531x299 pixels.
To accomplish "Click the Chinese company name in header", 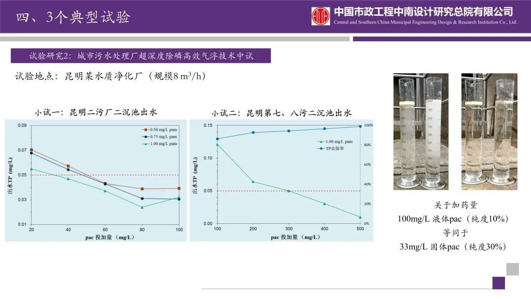I will coord(423,12).
